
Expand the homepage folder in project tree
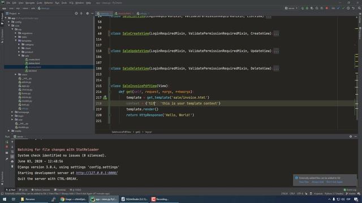tap(12, 112)
